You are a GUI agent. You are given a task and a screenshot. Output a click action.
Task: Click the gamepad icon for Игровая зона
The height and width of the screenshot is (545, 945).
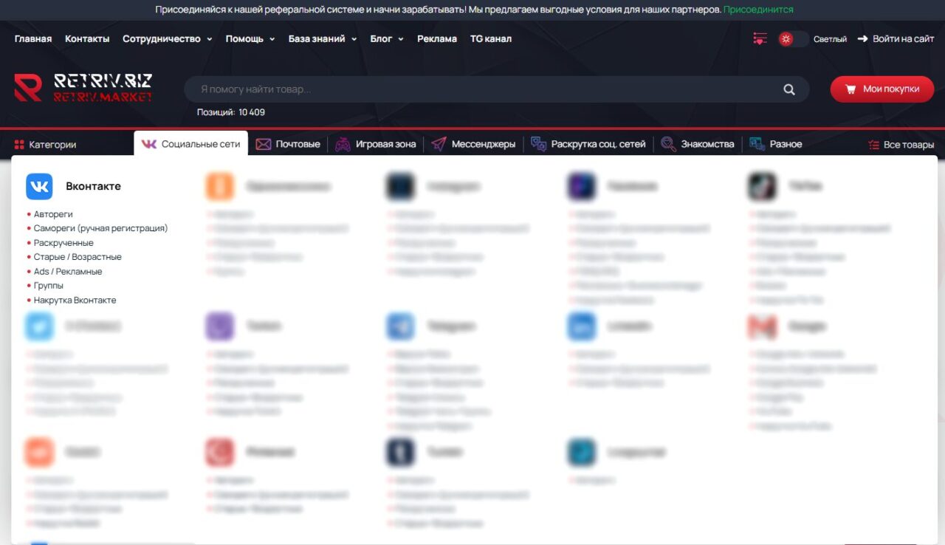tap(343, 145)
